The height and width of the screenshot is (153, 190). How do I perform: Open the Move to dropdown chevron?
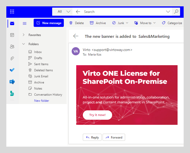tap(154, 23)
